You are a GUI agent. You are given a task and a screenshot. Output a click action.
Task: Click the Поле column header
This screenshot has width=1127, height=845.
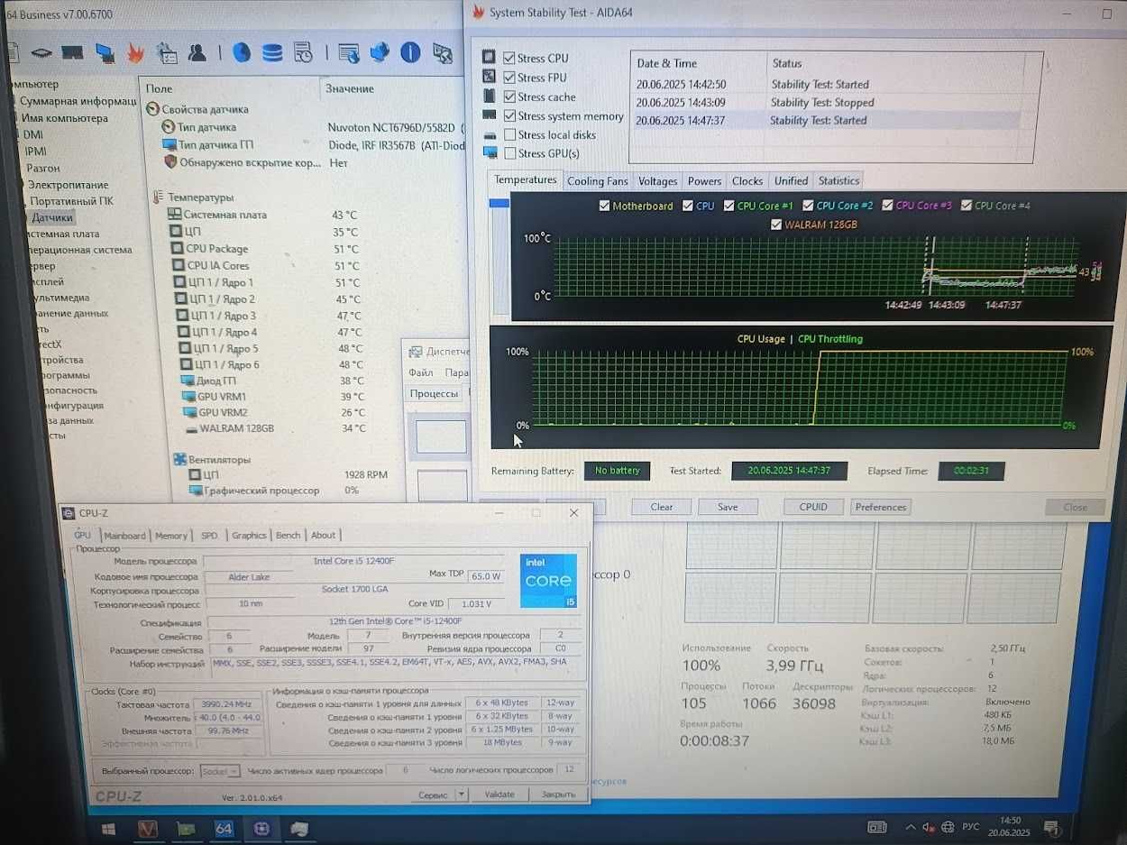point(160,88)
